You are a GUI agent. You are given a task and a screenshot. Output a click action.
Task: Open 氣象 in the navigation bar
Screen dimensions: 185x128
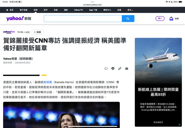[x=56, y=10]
